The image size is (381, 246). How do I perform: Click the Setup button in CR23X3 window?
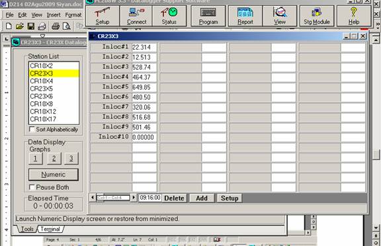click(x=230, y=198)
